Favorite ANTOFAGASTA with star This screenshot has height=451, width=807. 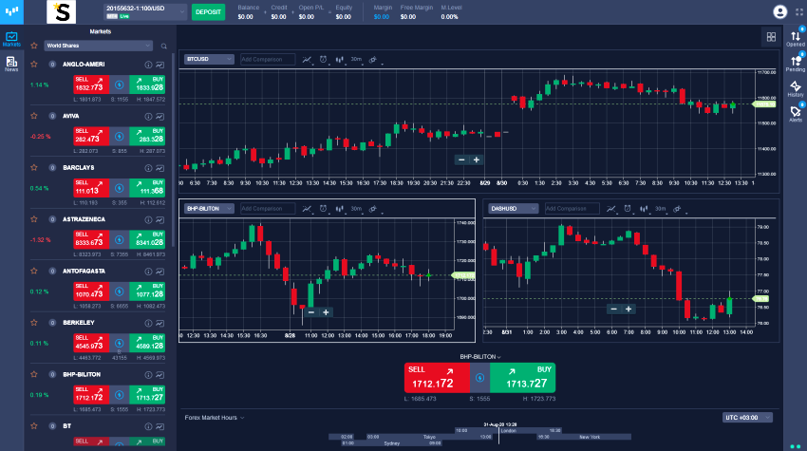click(34, 271)
